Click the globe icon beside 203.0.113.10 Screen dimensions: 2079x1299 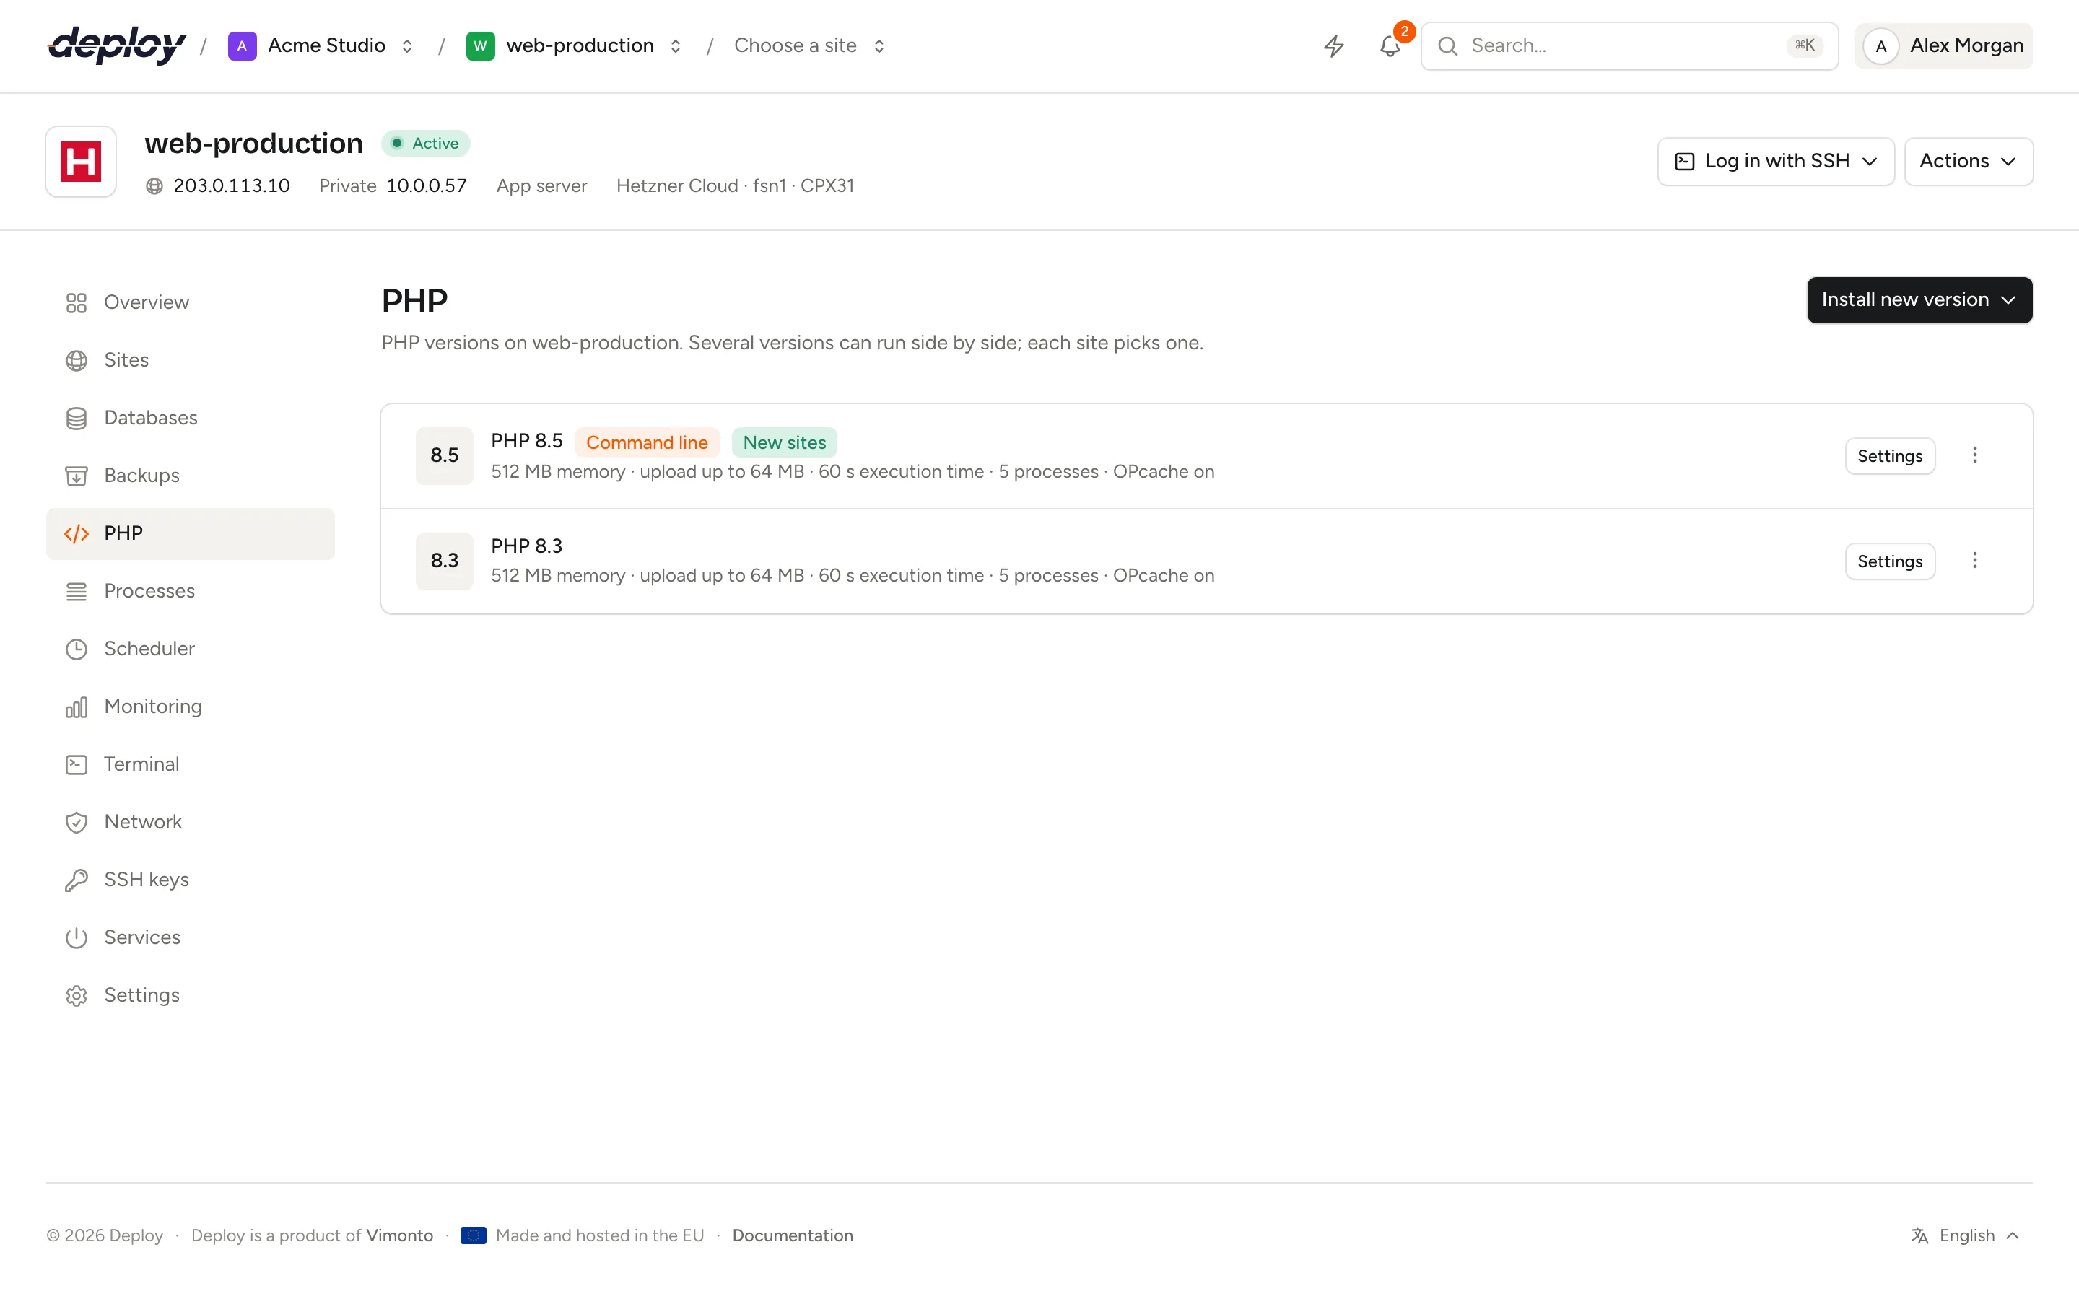[154, 185]
